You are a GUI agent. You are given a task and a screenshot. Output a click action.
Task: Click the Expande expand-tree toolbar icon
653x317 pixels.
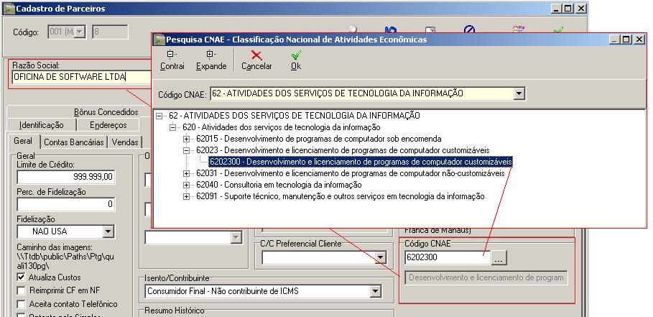210,55
